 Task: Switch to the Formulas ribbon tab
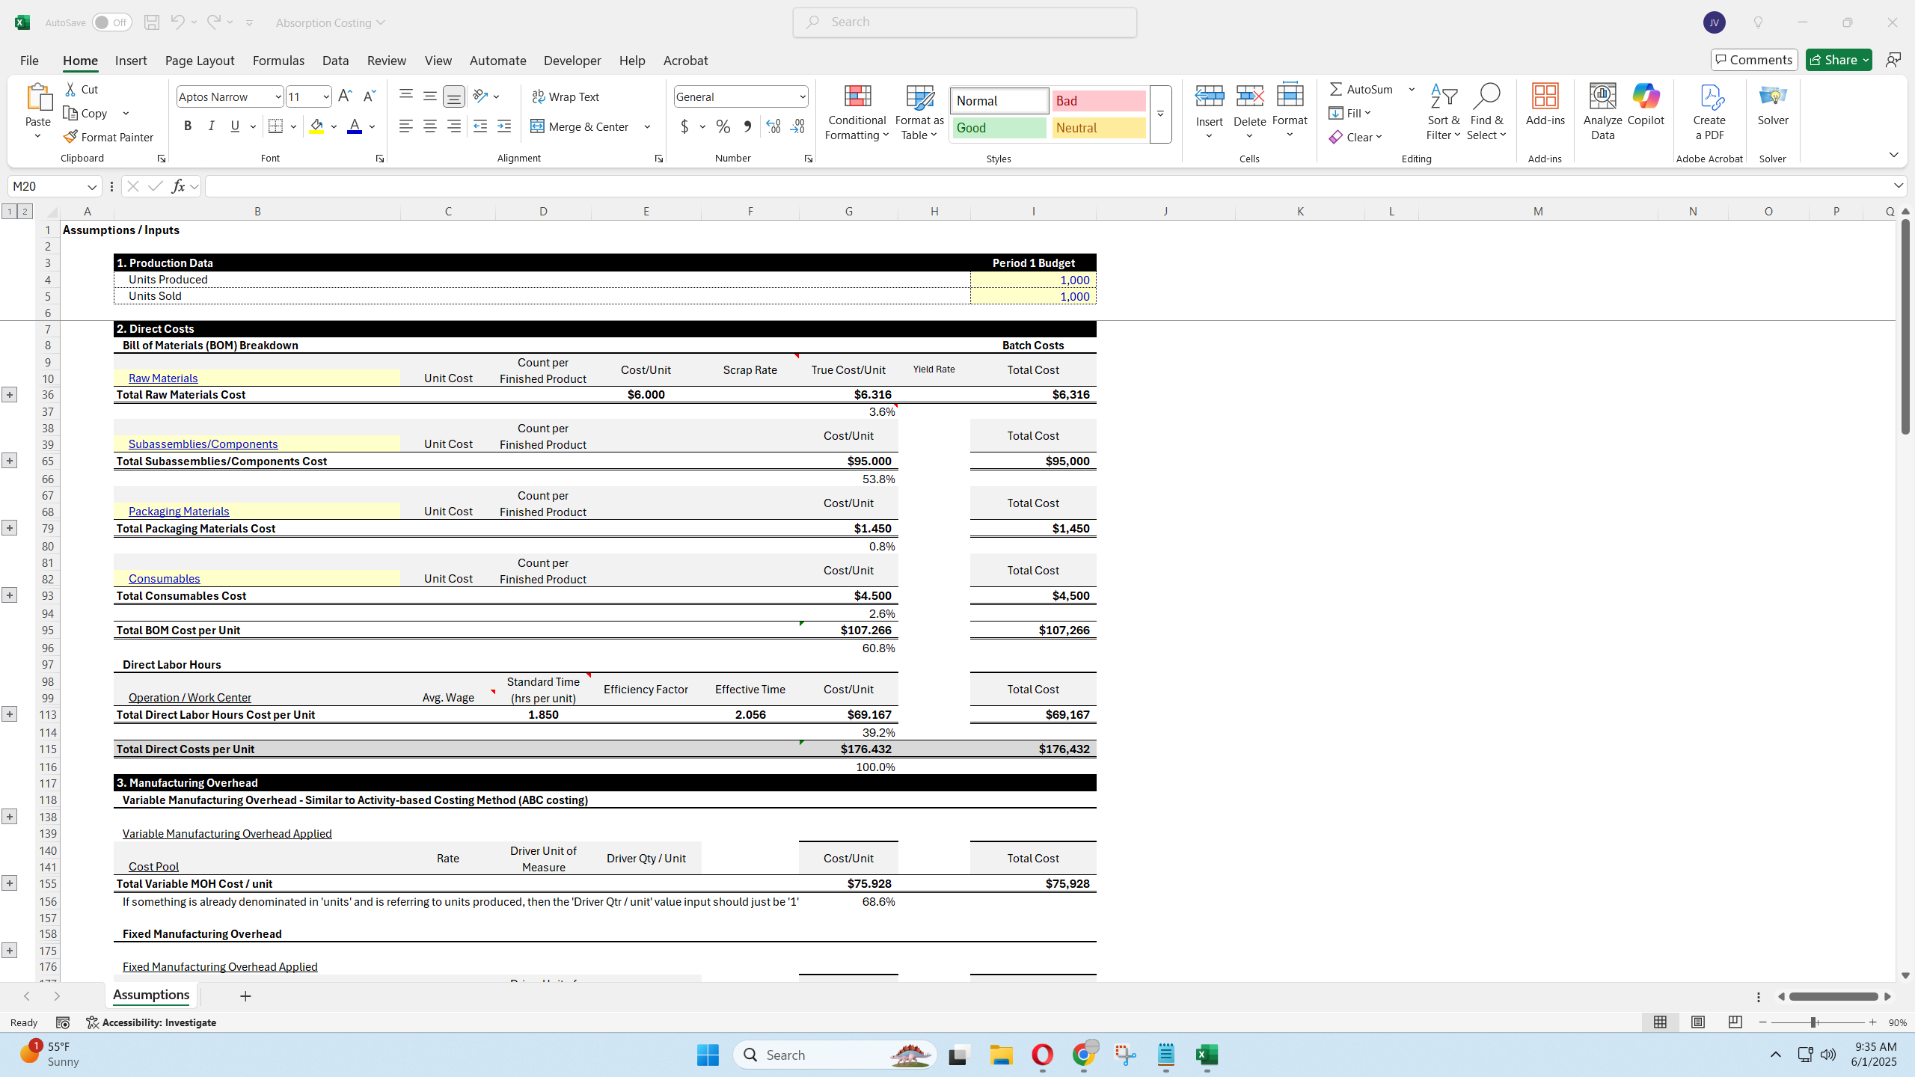tap(278, 60)
